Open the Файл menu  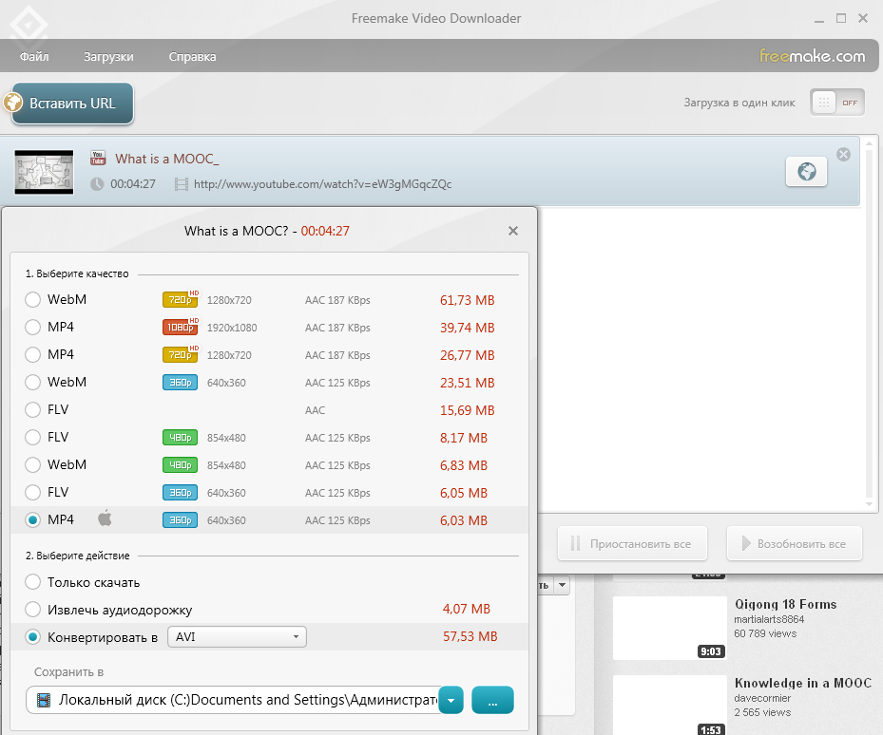pyautogui.click(x=34, y=56)
